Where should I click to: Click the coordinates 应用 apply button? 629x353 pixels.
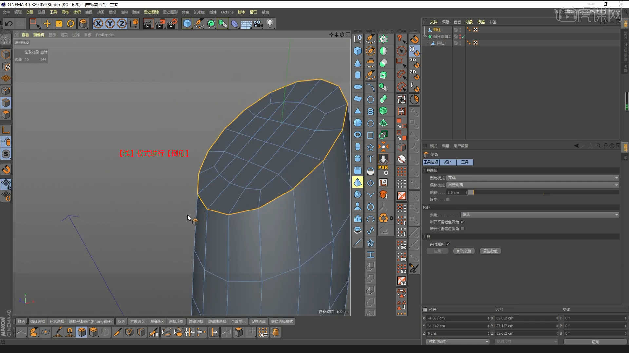pyautogui.click(x=595, y=342)
